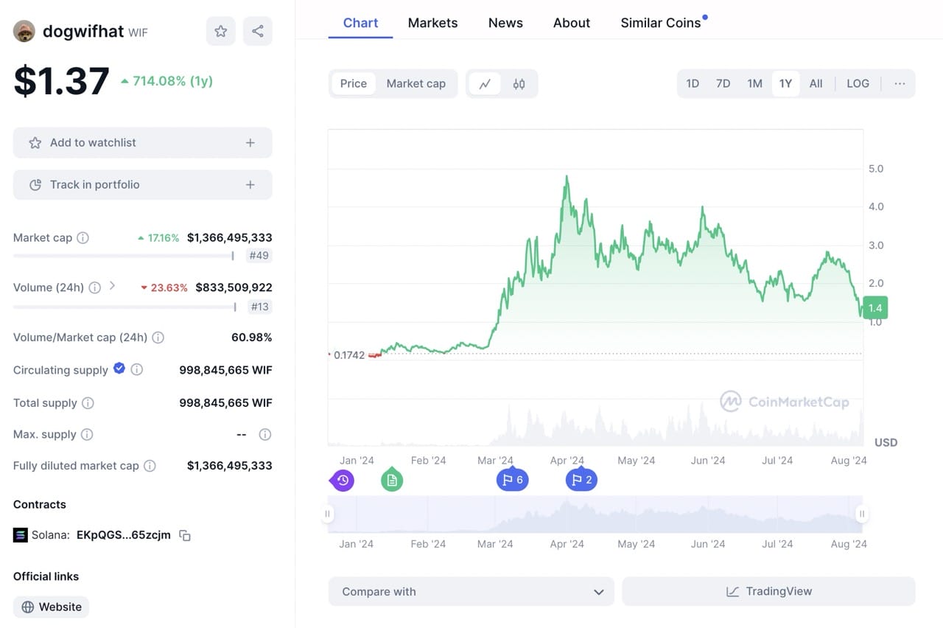Click the $833,509,922 volume value
The height and width of the screenshot is (628, 943).
[x=234, y=287]
